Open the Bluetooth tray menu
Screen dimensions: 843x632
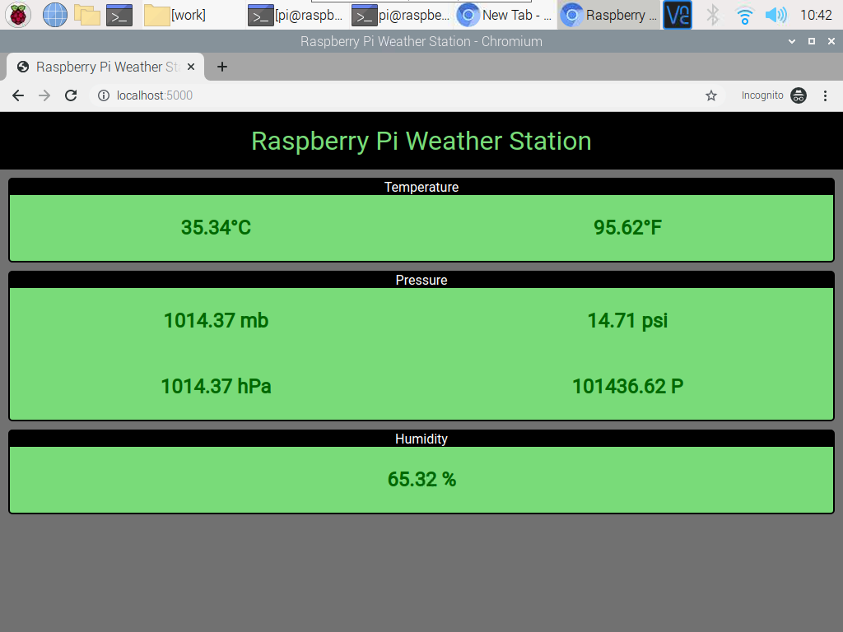click(x=713, y=15)
